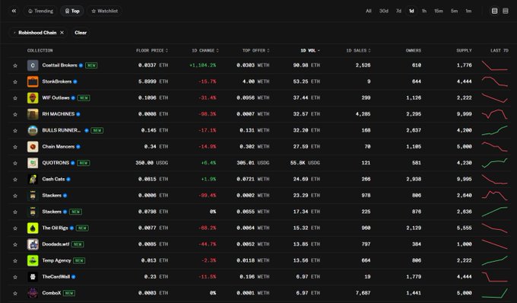Open The Oil Rigs green droplet avatar
The image size is (517, 303).
click(x=33, y=228)
